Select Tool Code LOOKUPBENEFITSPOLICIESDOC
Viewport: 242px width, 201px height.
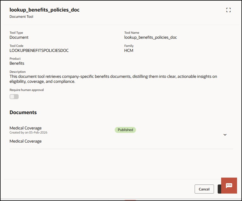point(39,51)
